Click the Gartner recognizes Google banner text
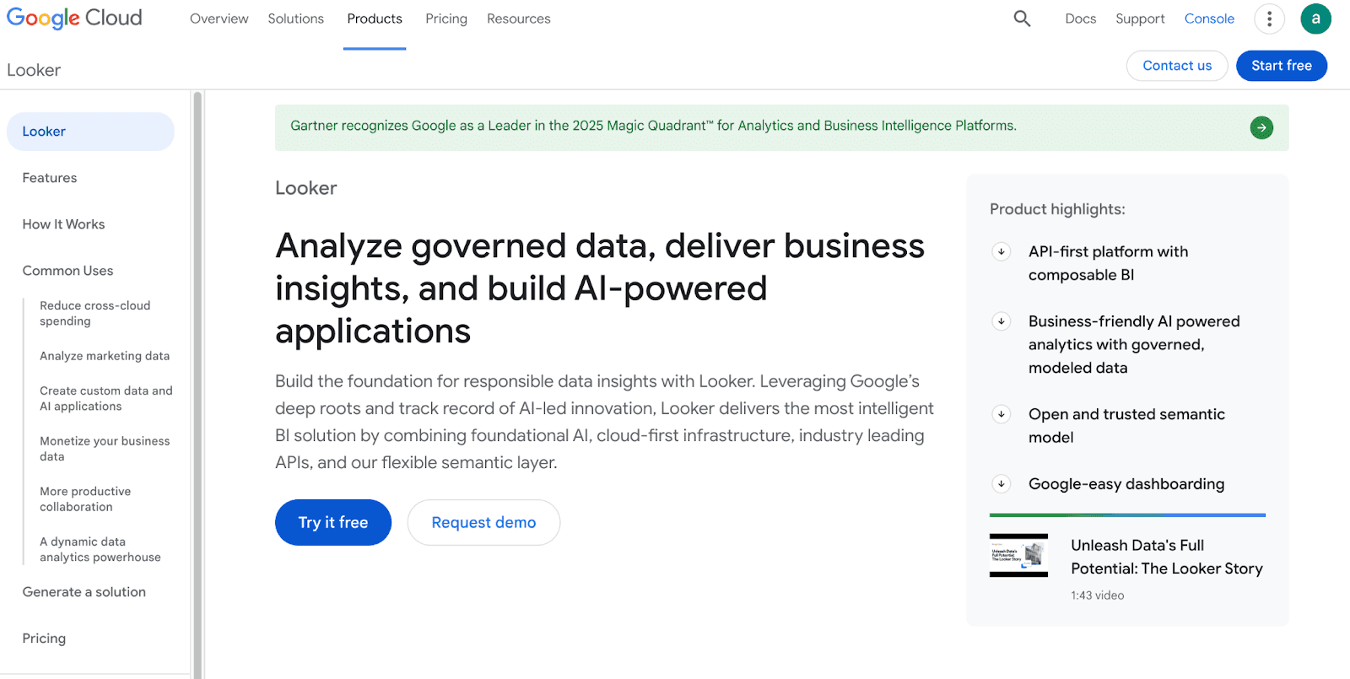 coord(653,126)
